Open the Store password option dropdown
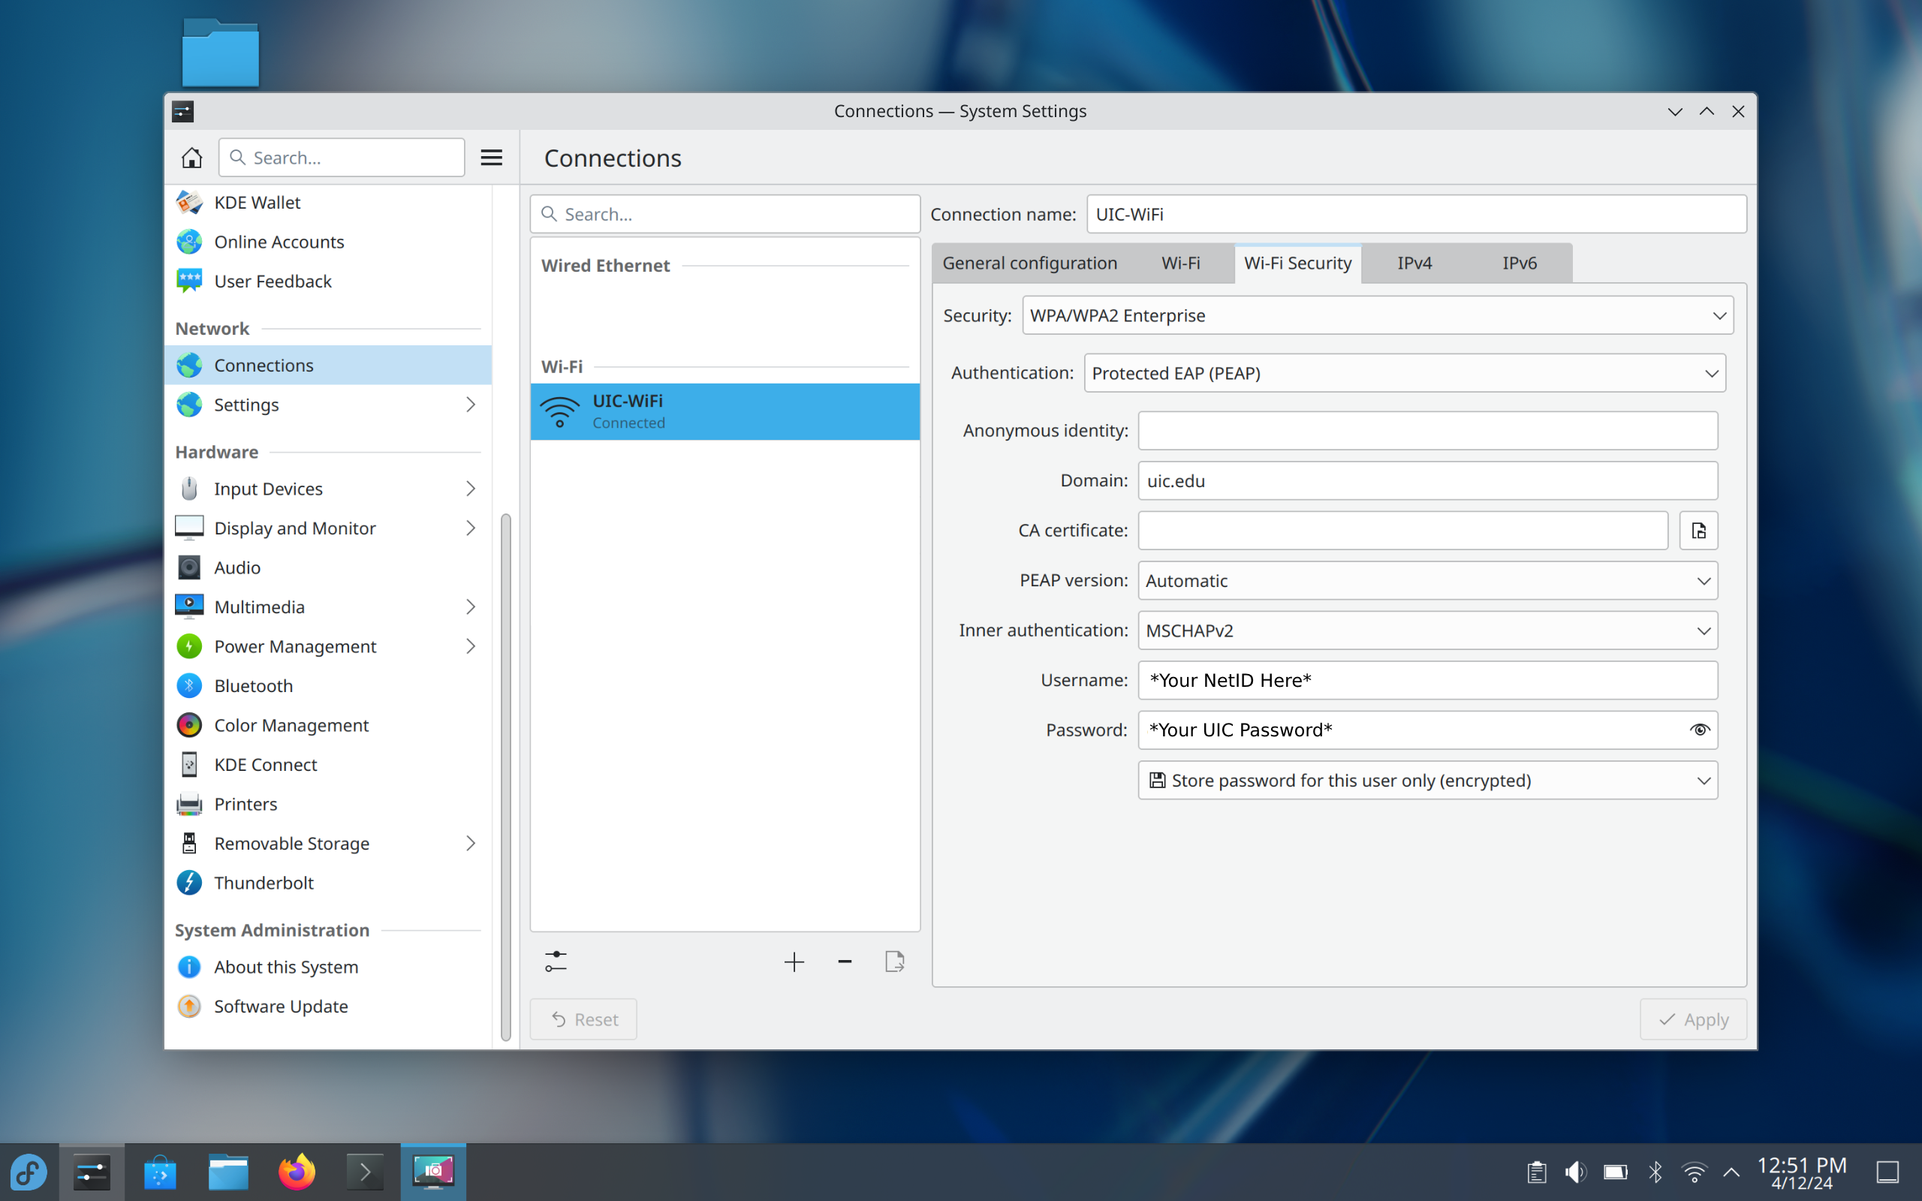The image size is (1922, 1201). [x=1427, y=780]
